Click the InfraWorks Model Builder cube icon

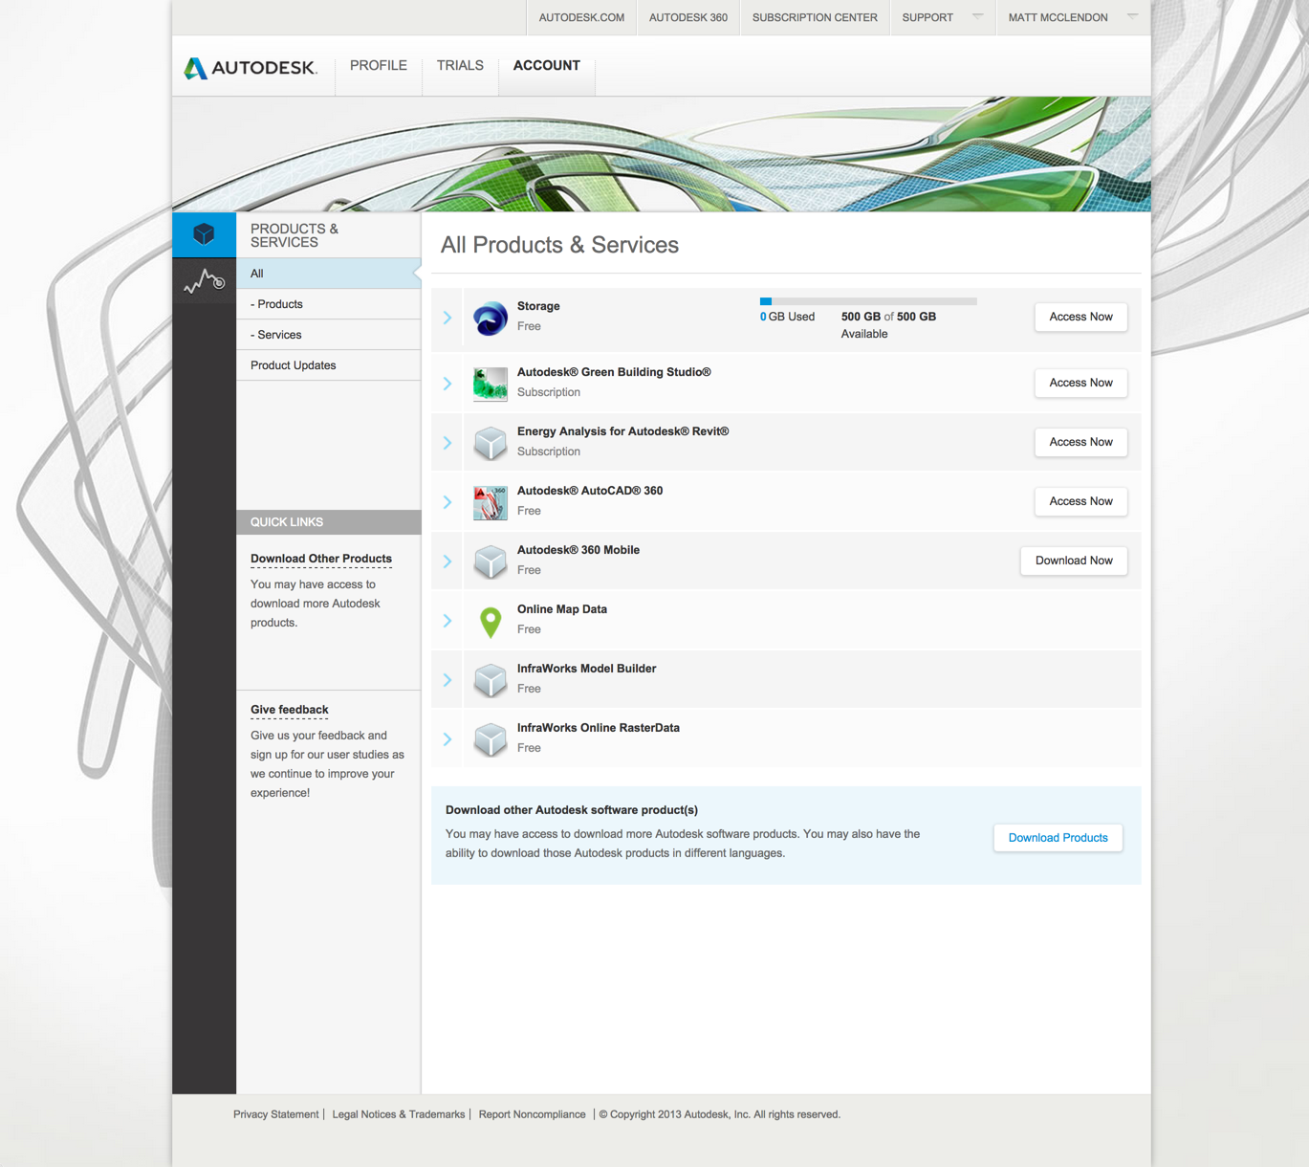[491, 680]
